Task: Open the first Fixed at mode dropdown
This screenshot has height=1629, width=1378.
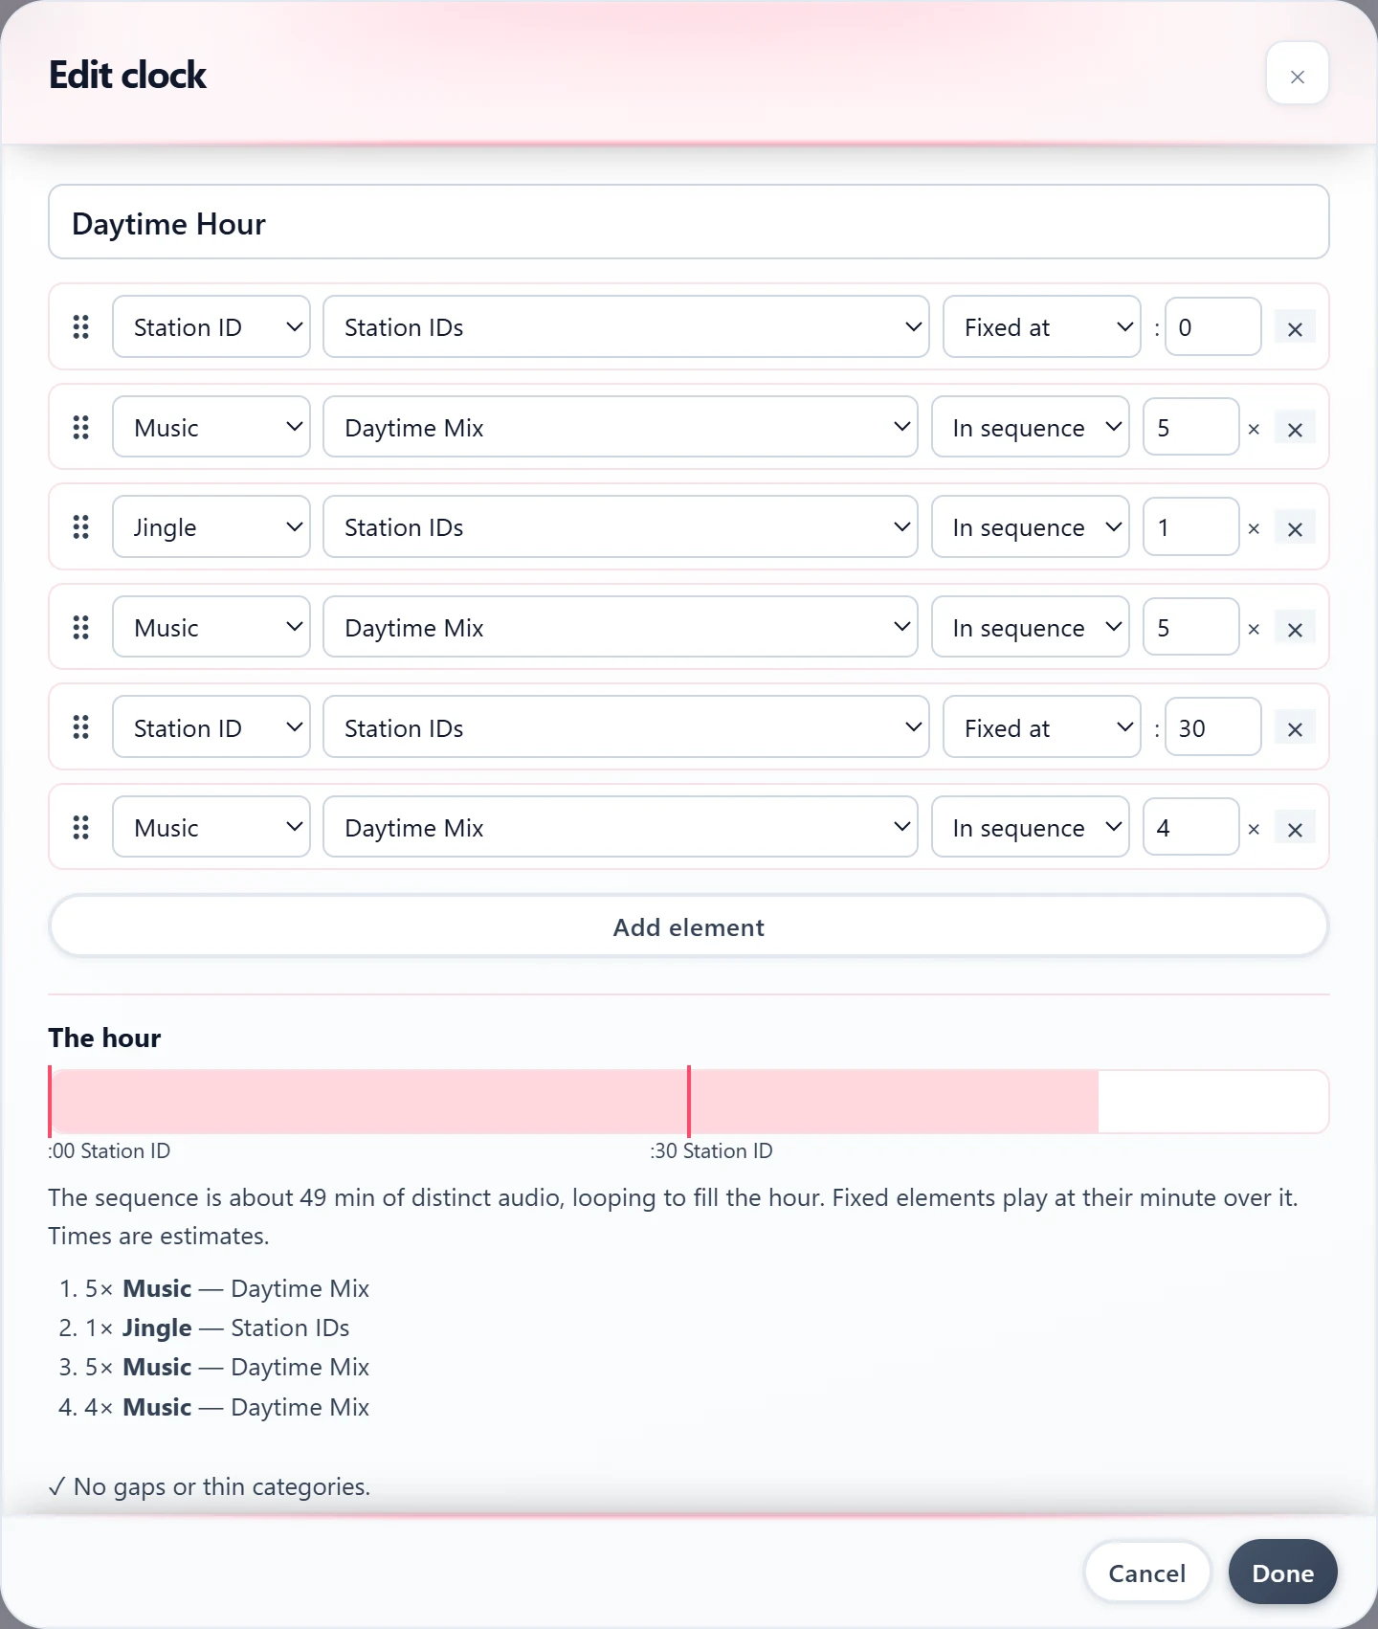Action: click(1041, 327)
